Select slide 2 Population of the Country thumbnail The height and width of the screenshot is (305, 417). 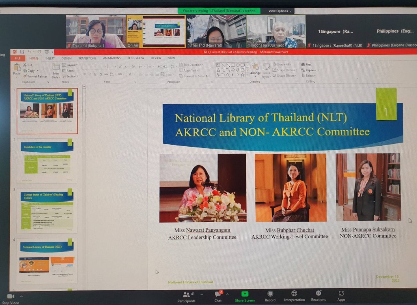click(47, 160)
